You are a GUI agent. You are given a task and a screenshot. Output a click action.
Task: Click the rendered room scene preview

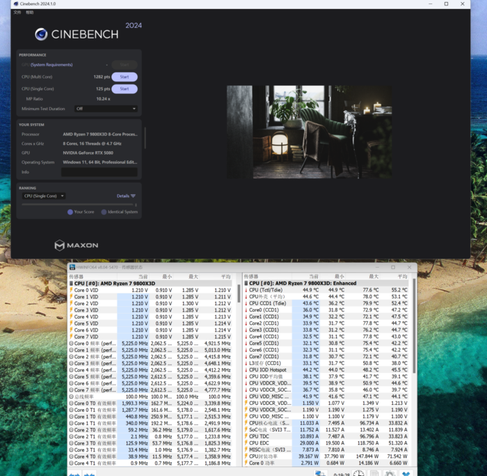(309, 132)
